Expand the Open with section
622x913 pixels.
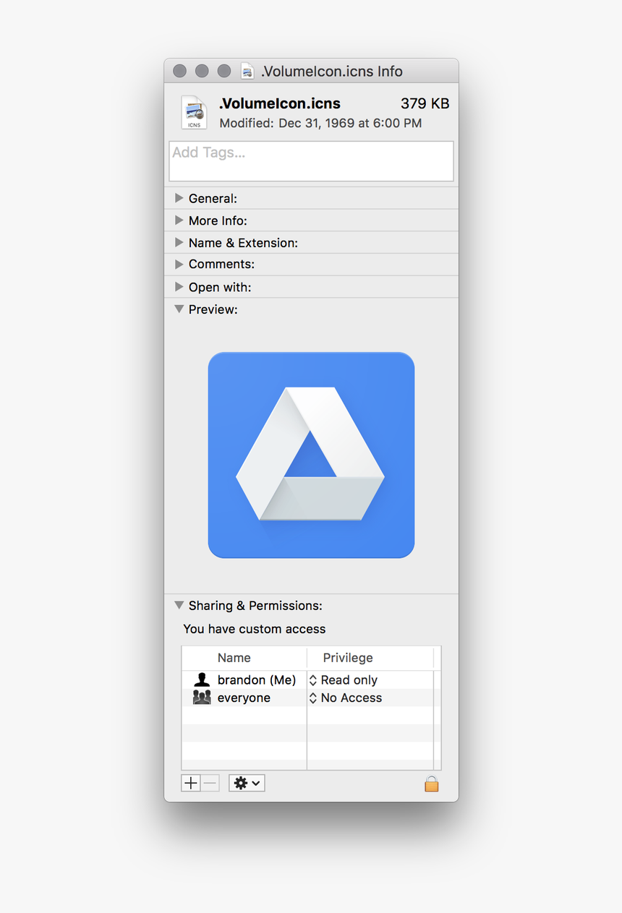[x=179, y=286]
